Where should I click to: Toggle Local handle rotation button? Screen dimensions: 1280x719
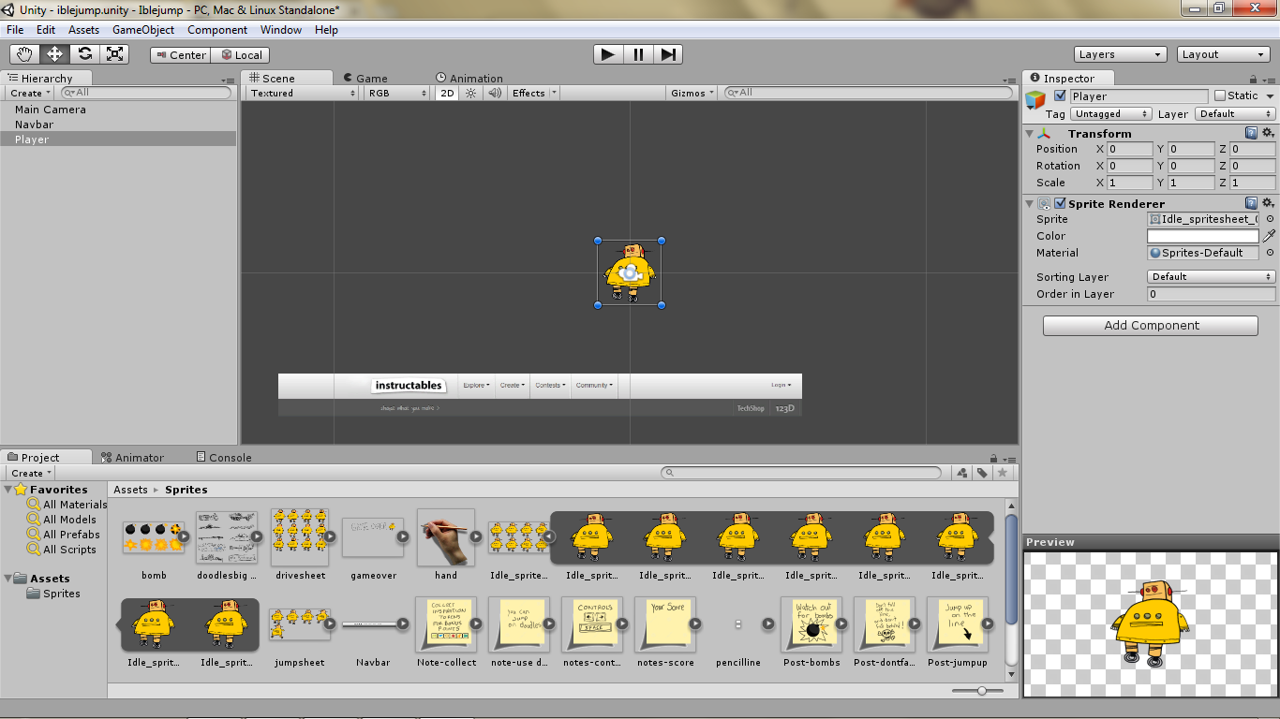(240, 55)
